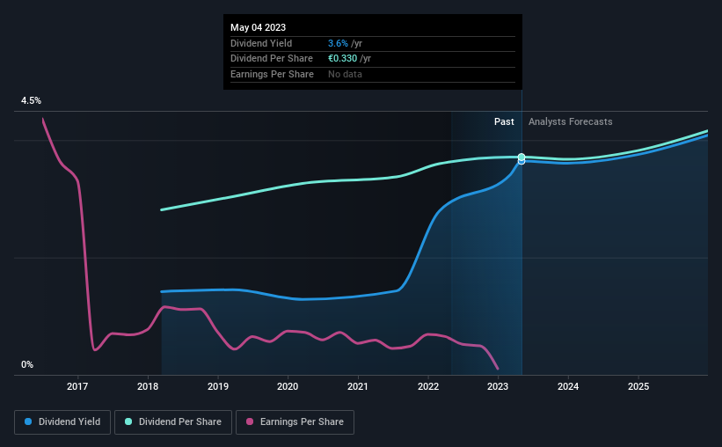Image resolution: width=722 pixels, height=447 pixels.
Task: Click the 2021 x-axis label
Action: [358, 386]
